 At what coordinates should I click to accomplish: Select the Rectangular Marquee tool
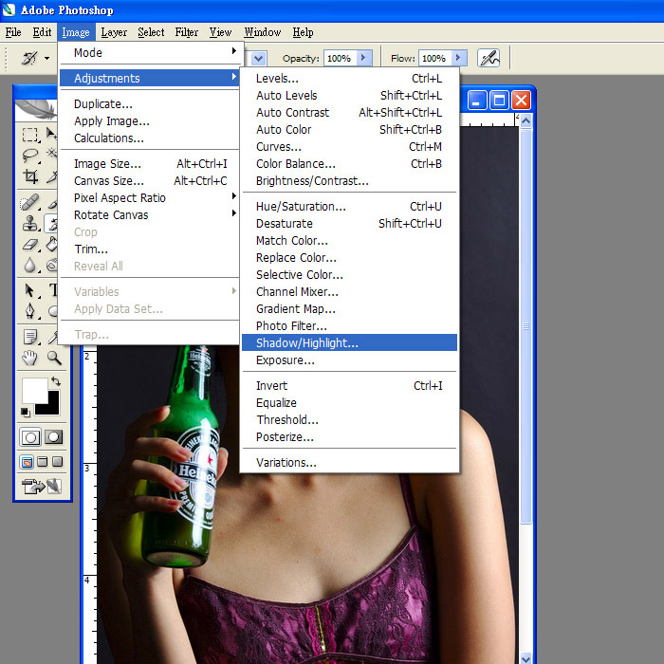pos(30,135)
